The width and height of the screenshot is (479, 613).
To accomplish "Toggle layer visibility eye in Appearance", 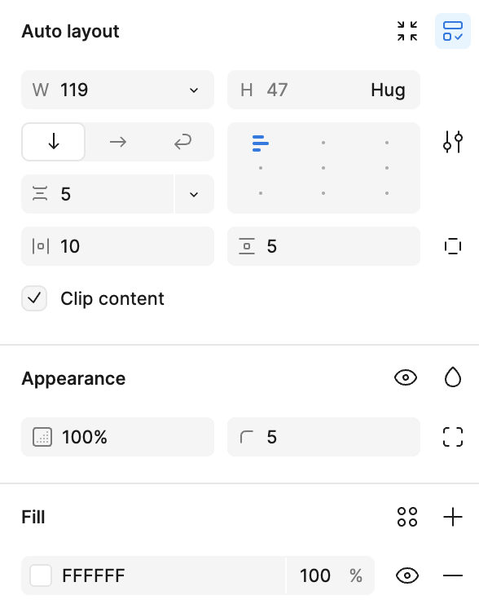I will pyautogui.click(x=406, y=377).
